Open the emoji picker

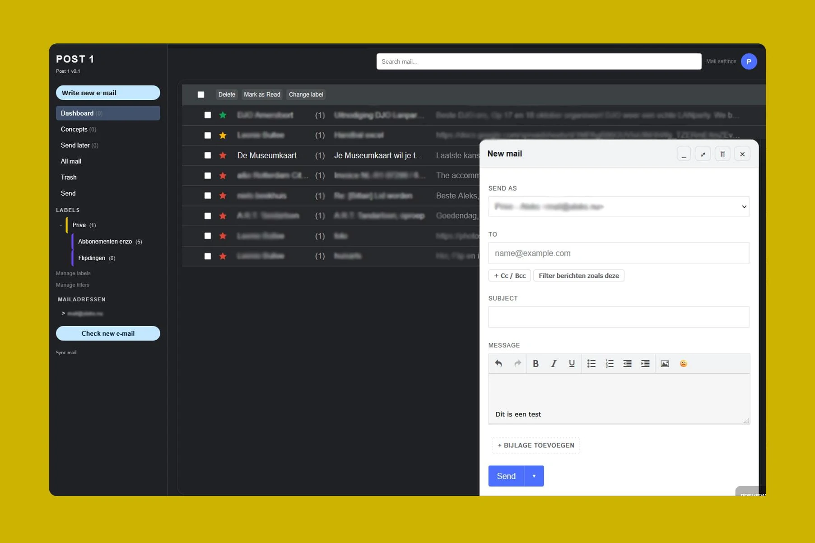click(x=683, y=363)
